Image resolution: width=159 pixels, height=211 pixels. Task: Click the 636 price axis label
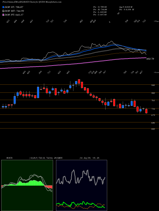[x=153, y=123]
